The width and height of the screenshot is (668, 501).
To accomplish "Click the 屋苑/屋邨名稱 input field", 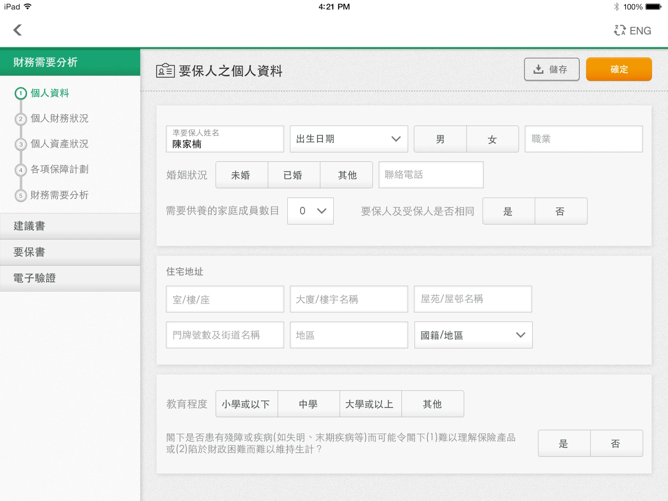I will click(x=473, y=299).
